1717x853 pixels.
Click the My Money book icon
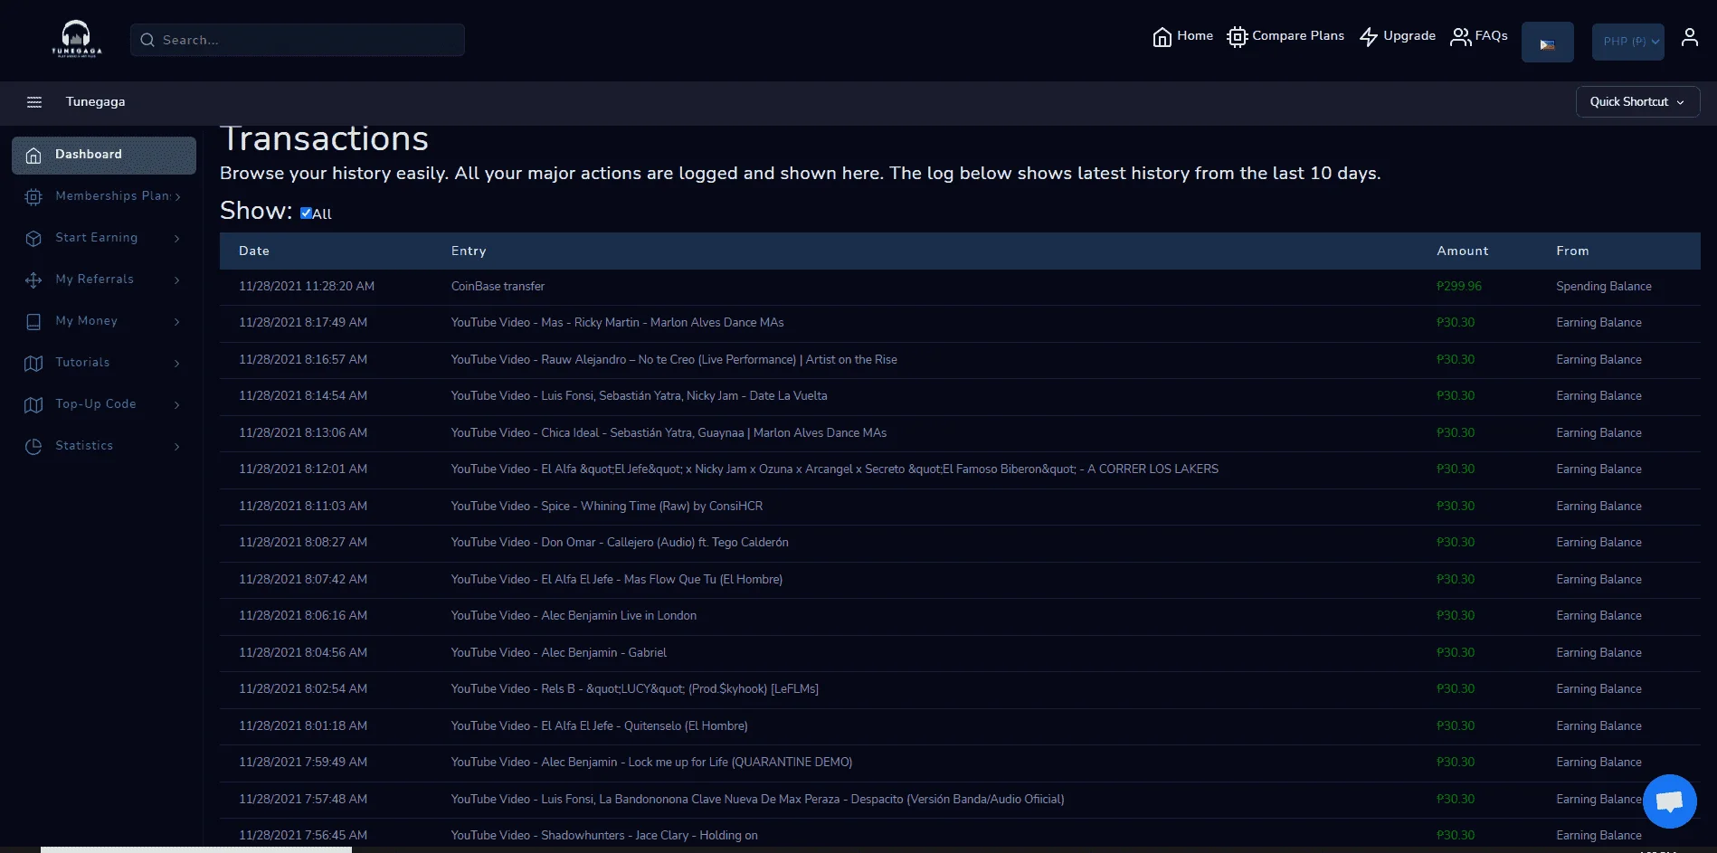(33, 322)
